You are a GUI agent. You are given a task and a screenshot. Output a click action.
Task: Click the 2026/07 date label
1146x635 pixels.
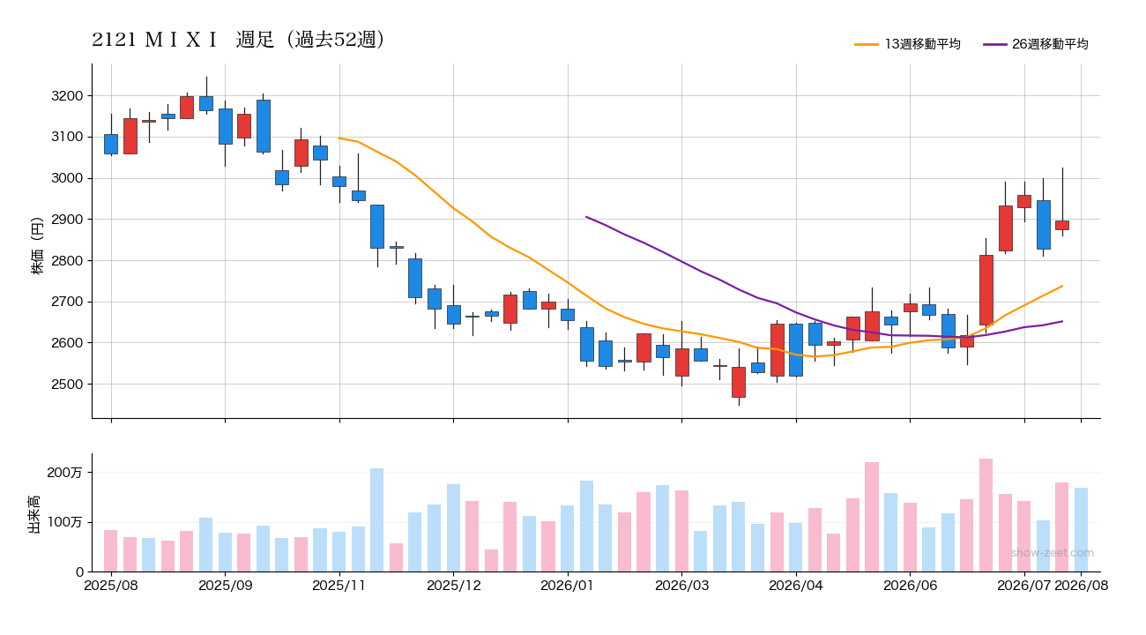tap(1024, 586)
